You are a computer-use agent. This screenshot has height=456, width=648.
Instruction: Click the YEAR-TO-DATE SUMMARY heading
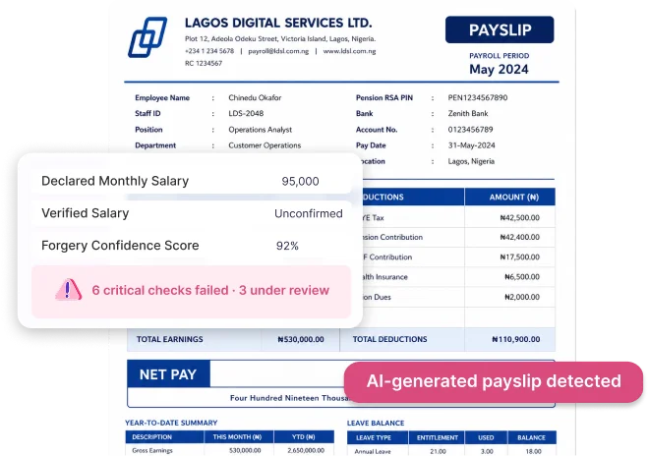pos(171,423)
